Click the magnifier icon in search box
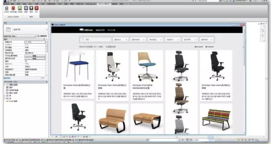Screen dimensions: 271x144 (x=83, y=39)
